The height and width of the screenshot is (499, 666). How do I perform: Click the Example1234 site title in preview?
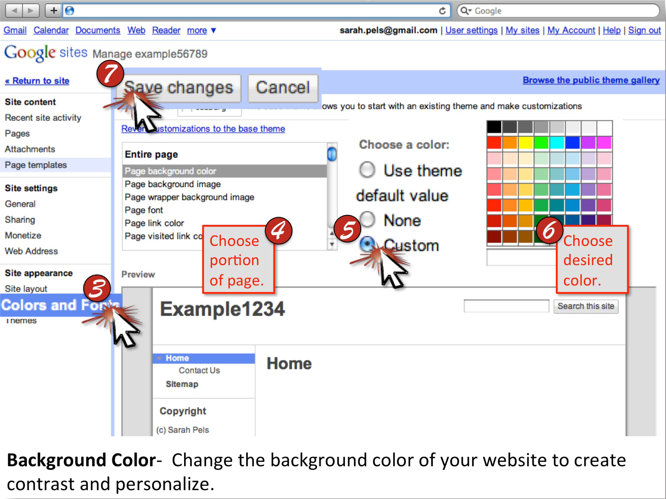222,309
